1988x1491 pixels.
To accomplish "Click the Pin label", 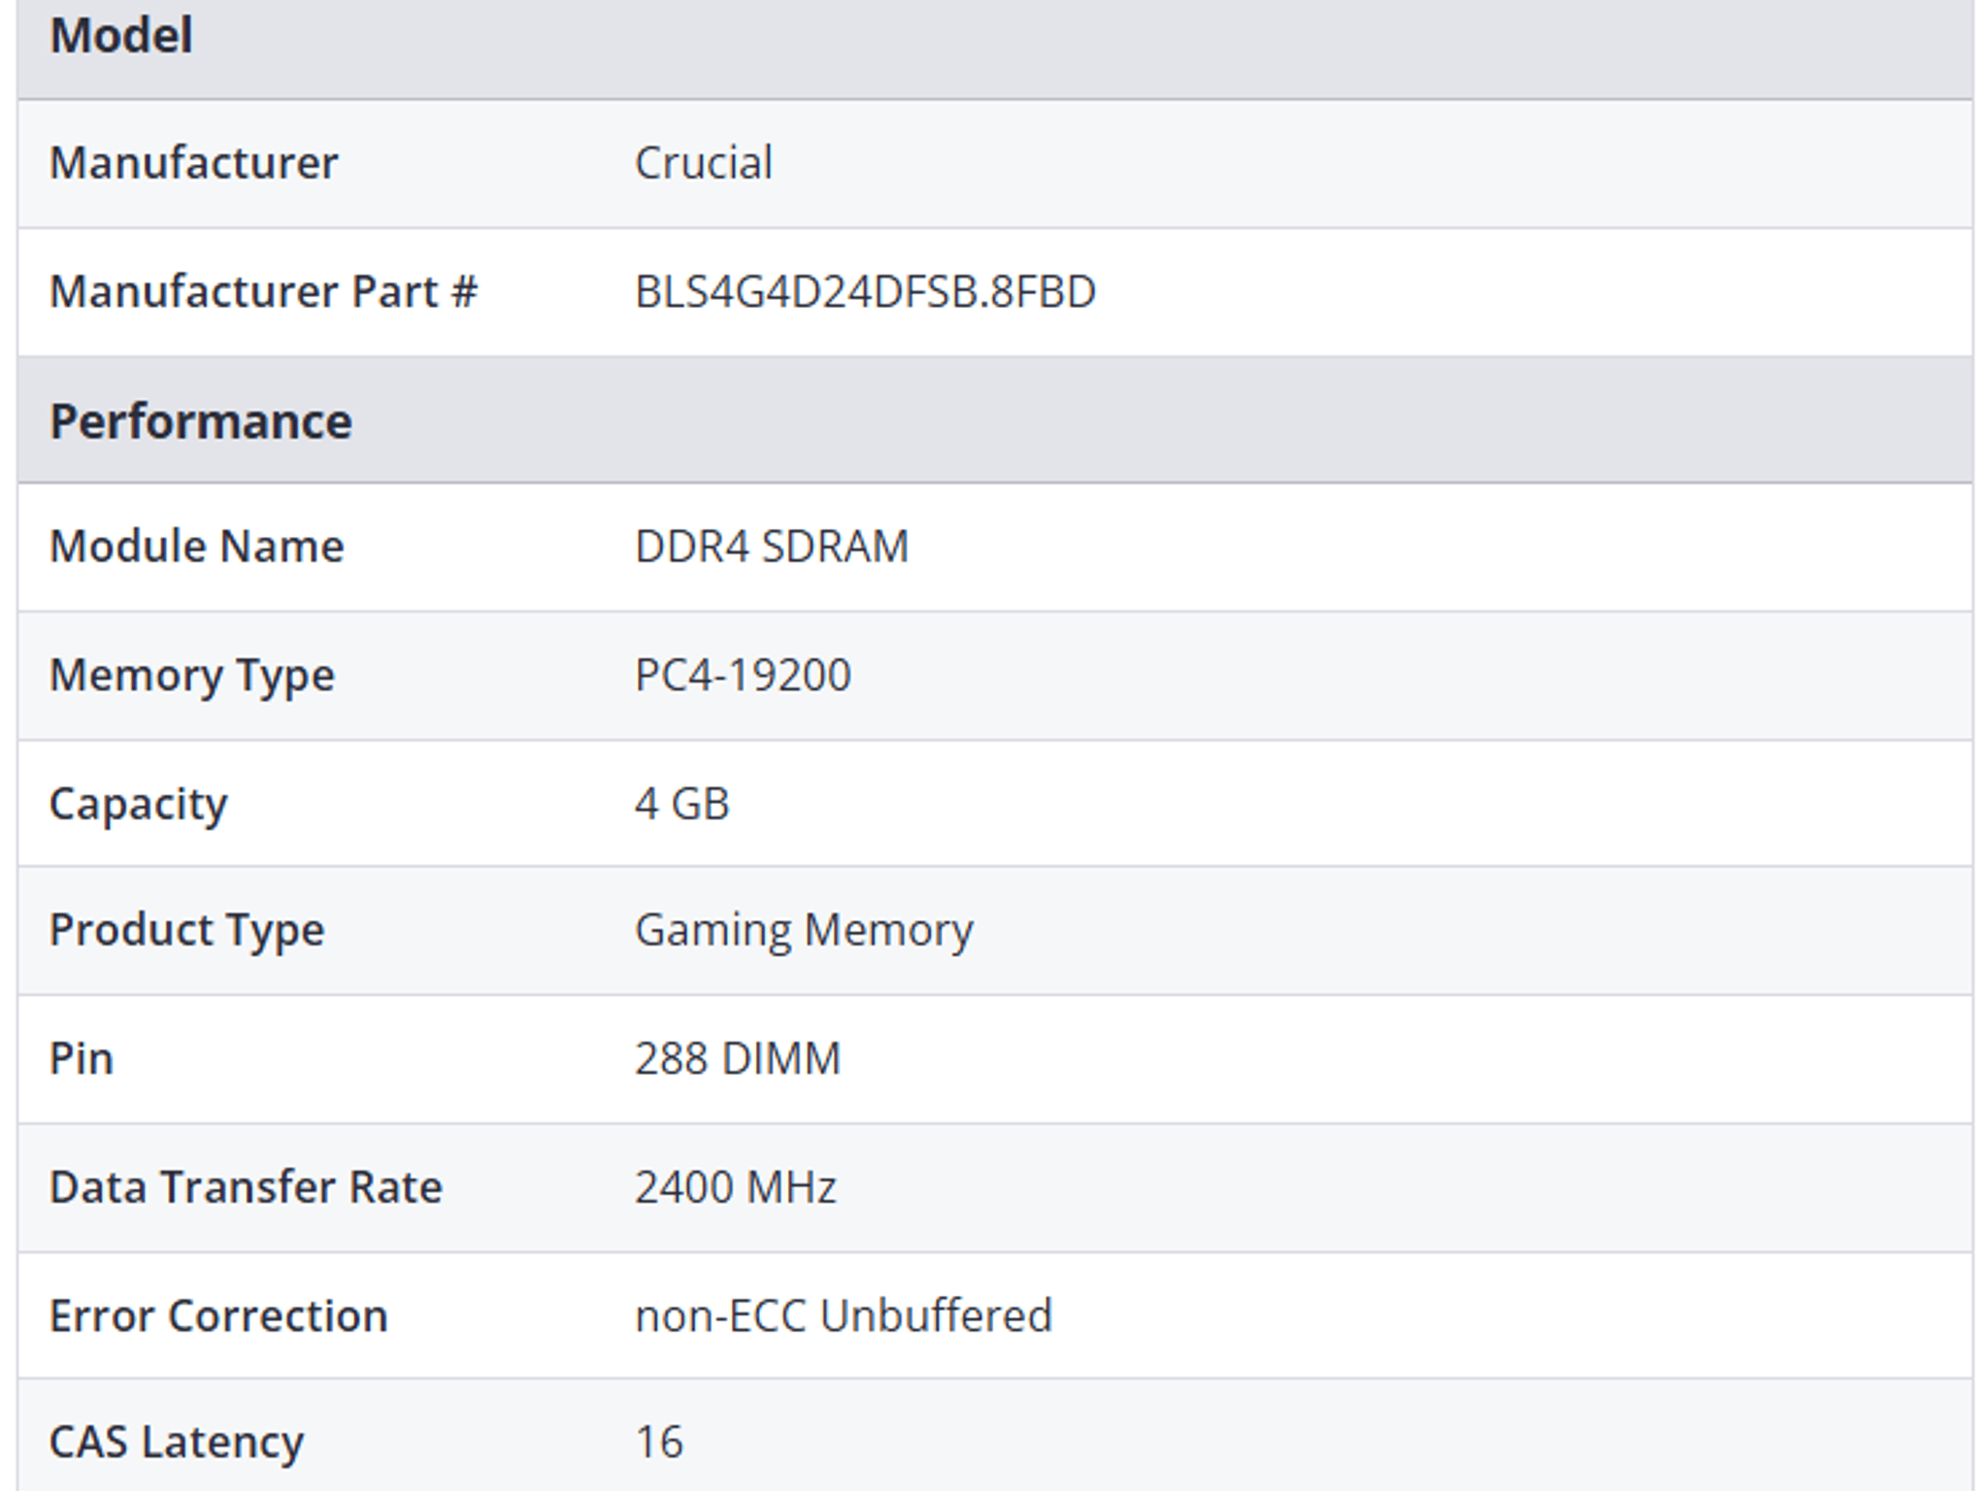I will click(82, 1058).
